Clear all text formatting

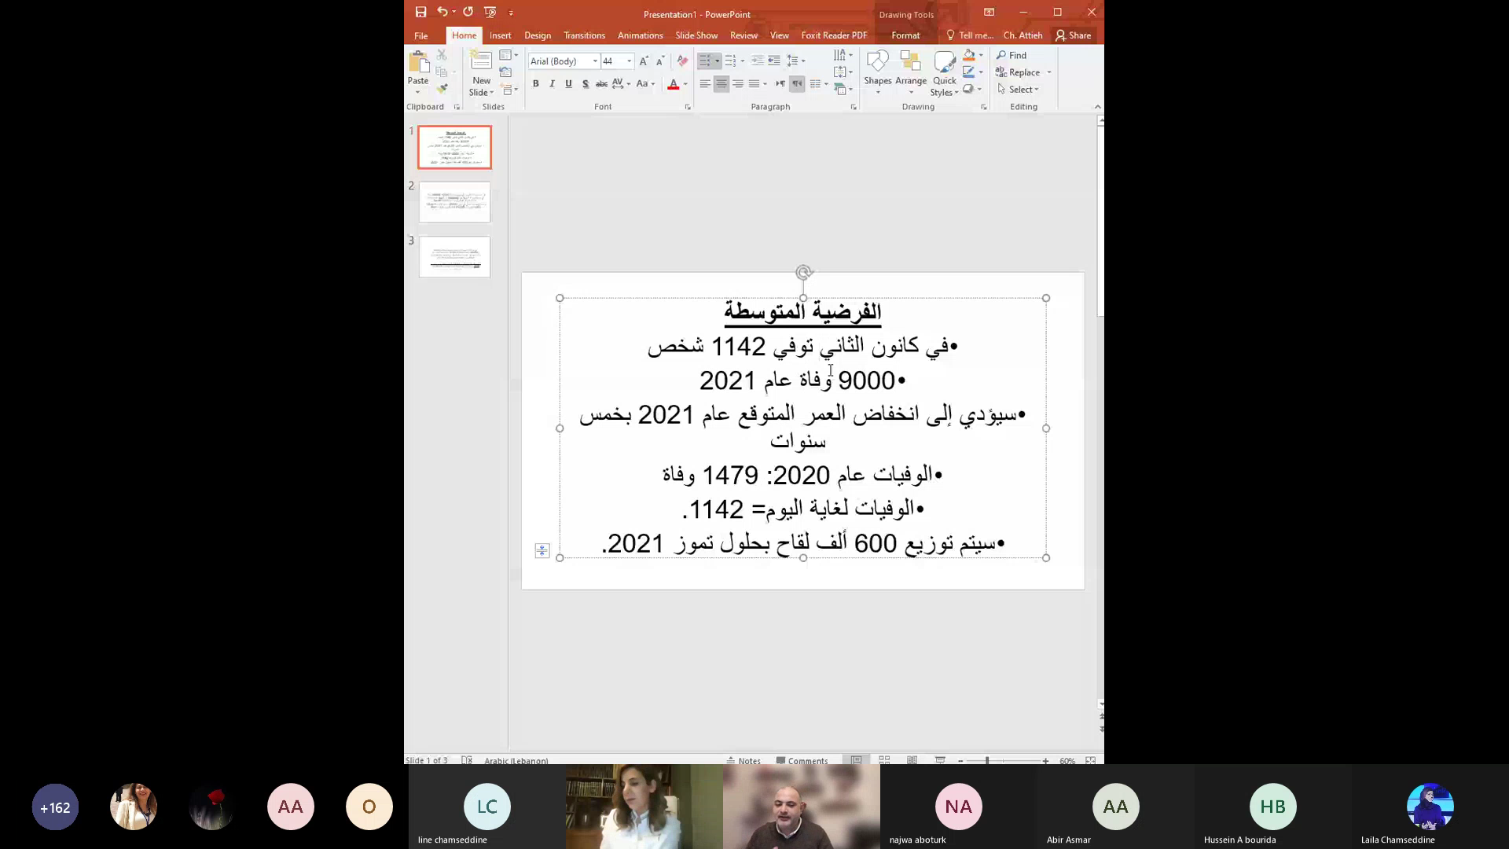682,61
